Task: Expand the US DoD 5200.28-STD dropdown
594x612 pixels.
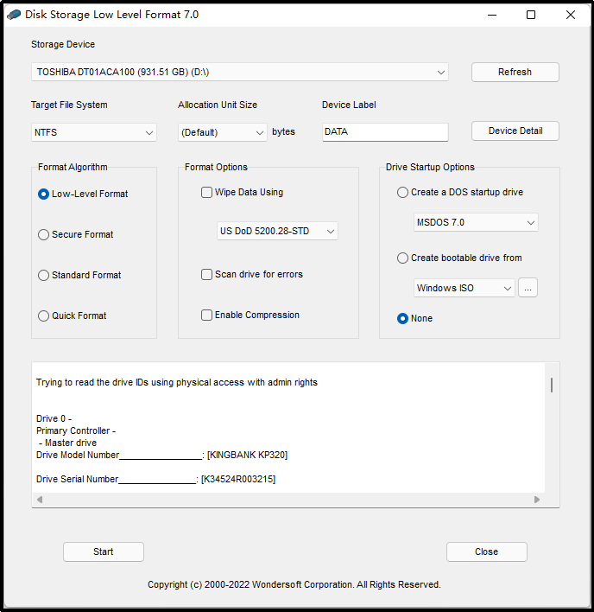Action: tap(276, 231)
